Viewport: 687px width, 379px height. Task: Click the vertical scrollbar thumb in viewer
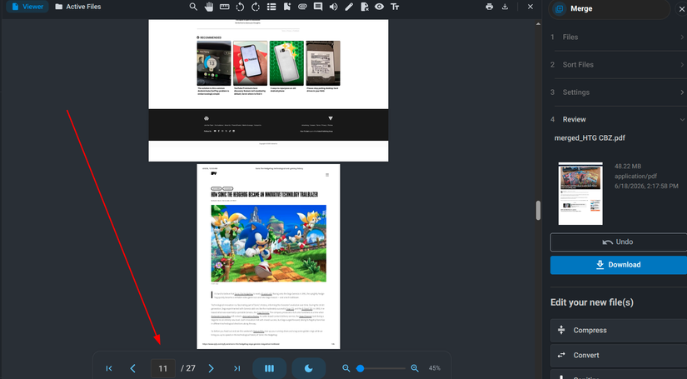coord(538,211)
